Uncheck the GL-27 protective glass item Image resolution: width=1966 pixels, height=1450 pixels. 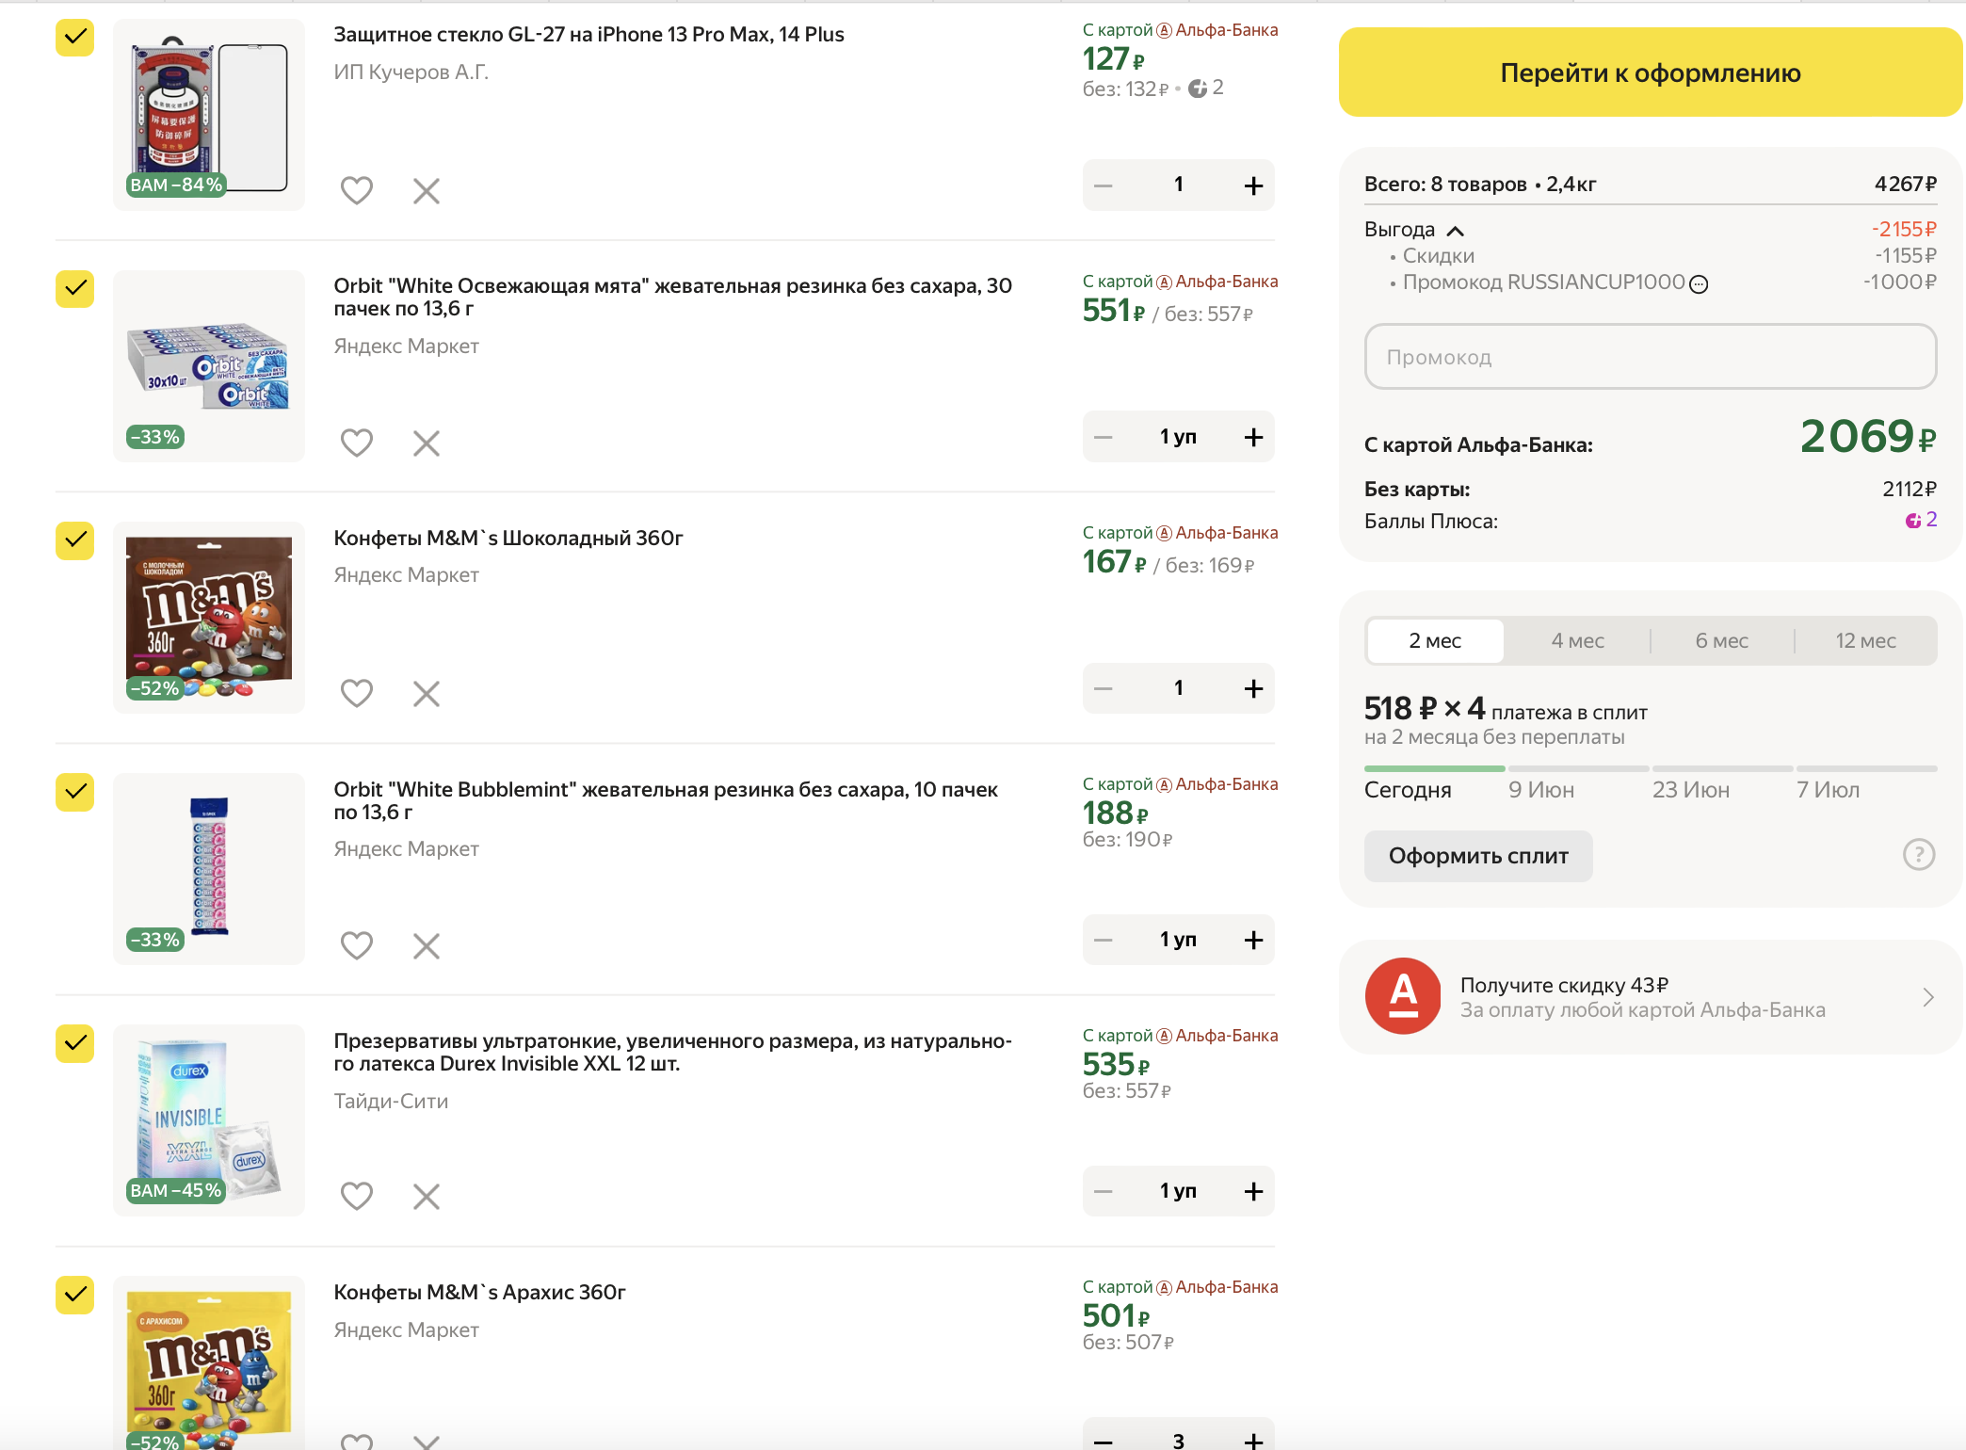coord(75,38)
